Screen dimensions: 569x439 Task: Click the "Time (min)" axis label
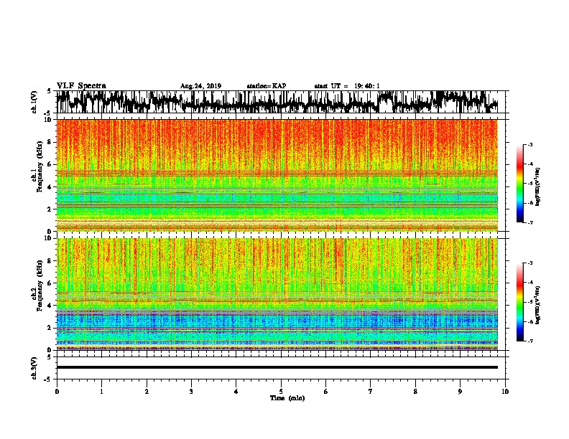tap(287, 398)
